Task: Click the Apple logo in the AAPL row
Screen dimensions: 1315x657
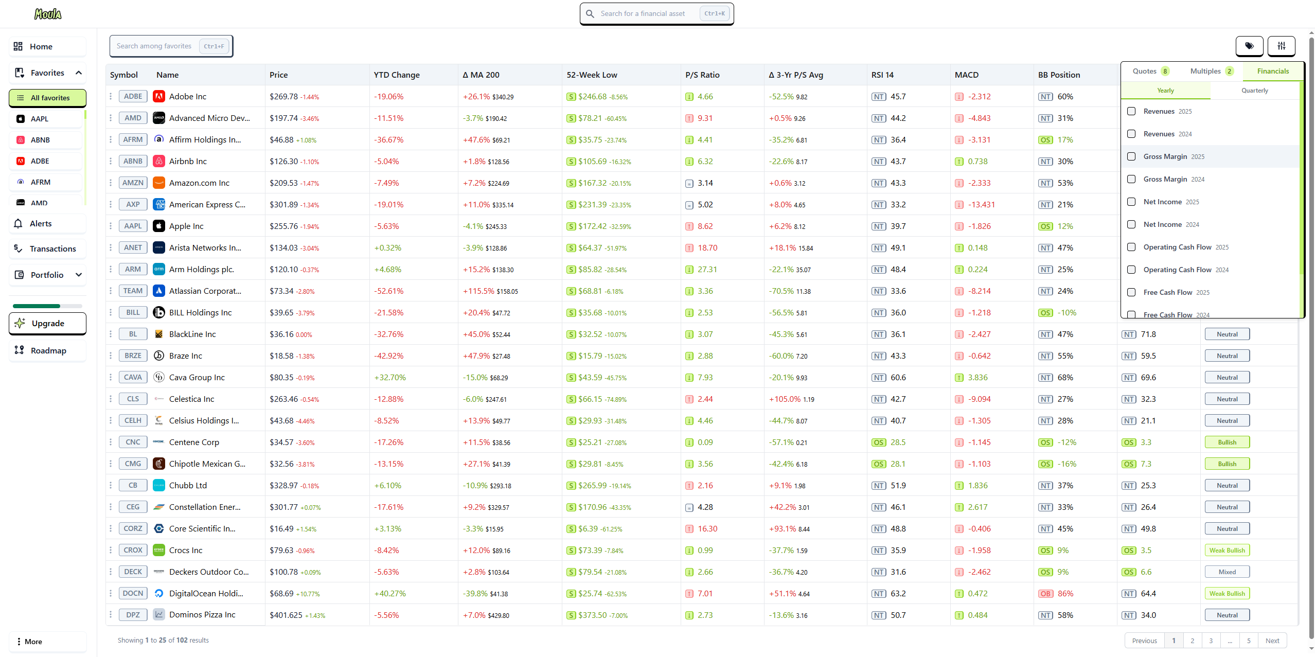Action: (x=159, y=226)
